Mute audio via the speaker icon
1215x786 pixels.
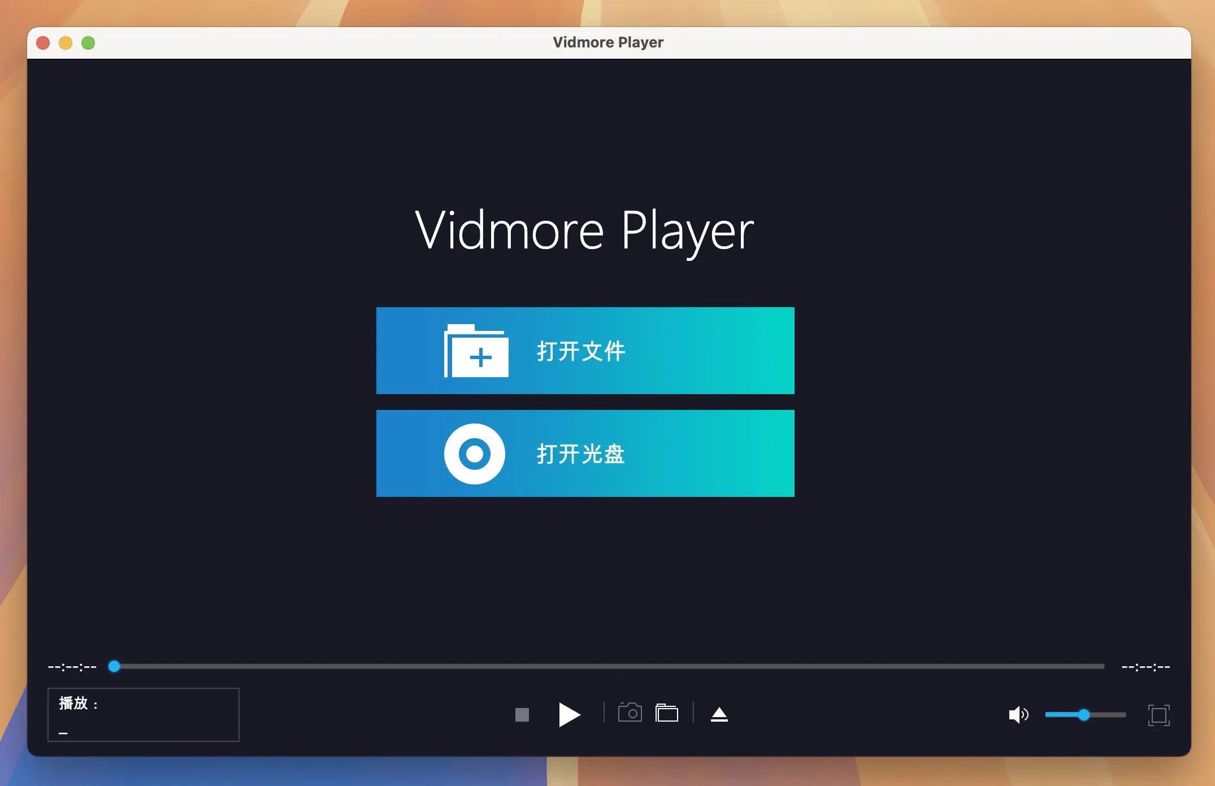[x=1018, y=715]
